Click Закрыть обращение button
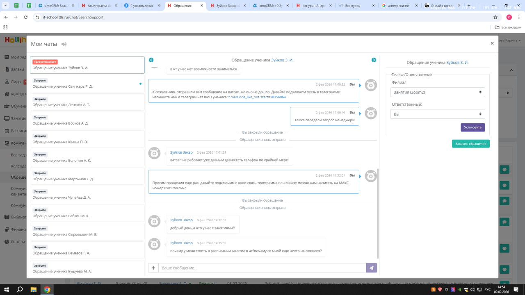This screenshot has height=295, width=525. click(470, 144)
